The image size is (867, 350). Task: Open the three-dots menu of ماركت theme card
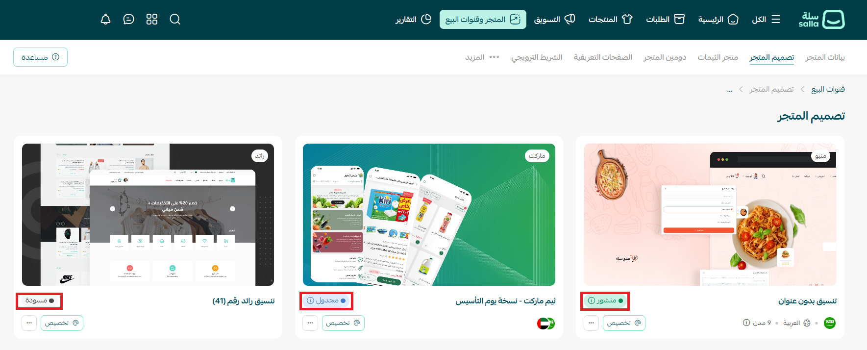point(310,323)
